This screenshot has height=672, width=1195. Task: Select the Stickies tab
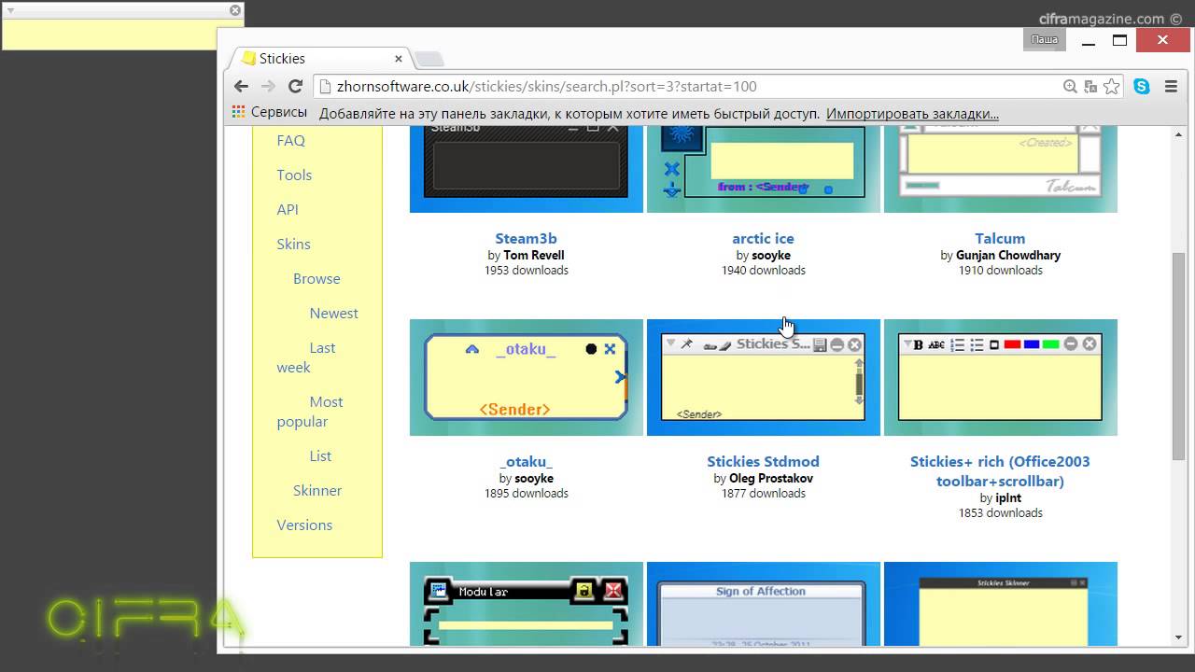pyautogui.click(x=318, y=58)
